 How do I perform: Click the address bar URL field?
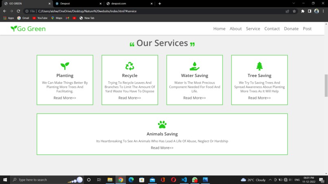point(154,11)
